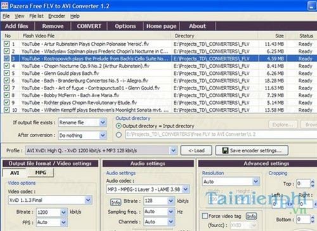Go to Home page from toolbar

(161, 26)
